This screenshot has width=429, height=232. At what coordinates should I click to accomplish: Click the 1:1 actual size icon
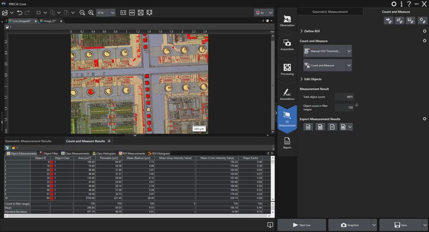pyautogui.click(x=123, y=11)
